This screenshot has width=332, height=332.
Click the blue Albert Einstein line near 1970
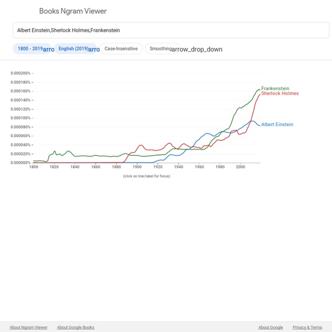point(207,133)
